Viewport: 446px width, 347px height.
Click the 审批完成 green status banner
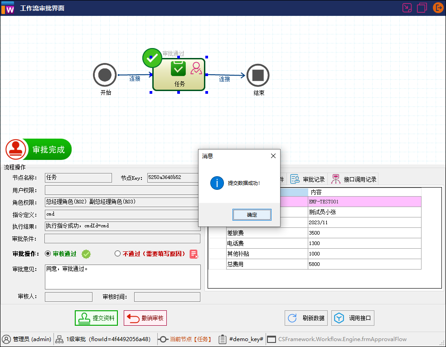(48, 149)
